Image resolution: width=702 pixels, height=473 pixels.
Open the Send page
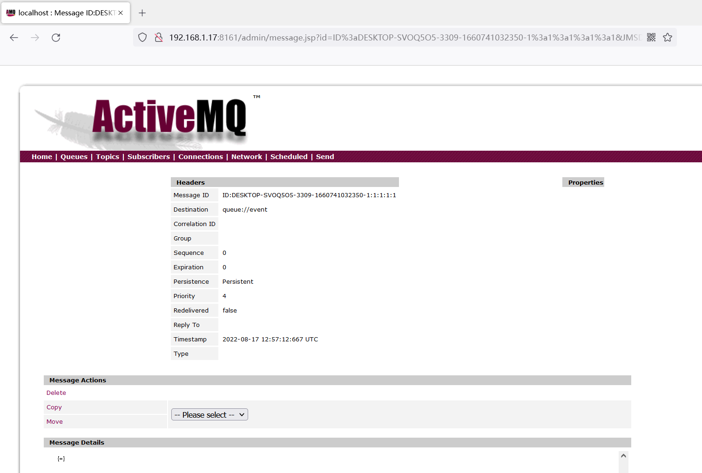[325, 157]
